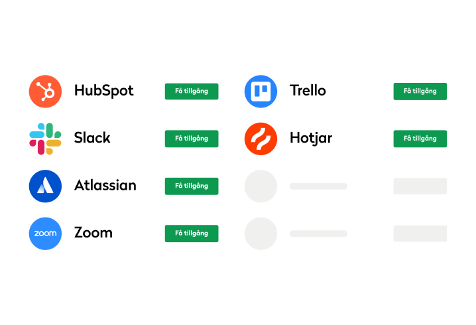Select the HubSpot app name
The width and height of the screenshot is (476, 325).
103,90
